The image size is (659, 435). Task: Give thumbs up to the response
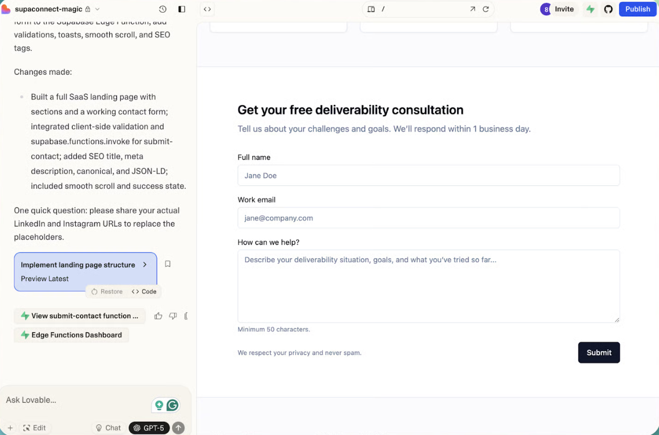[x=158, y=316]
